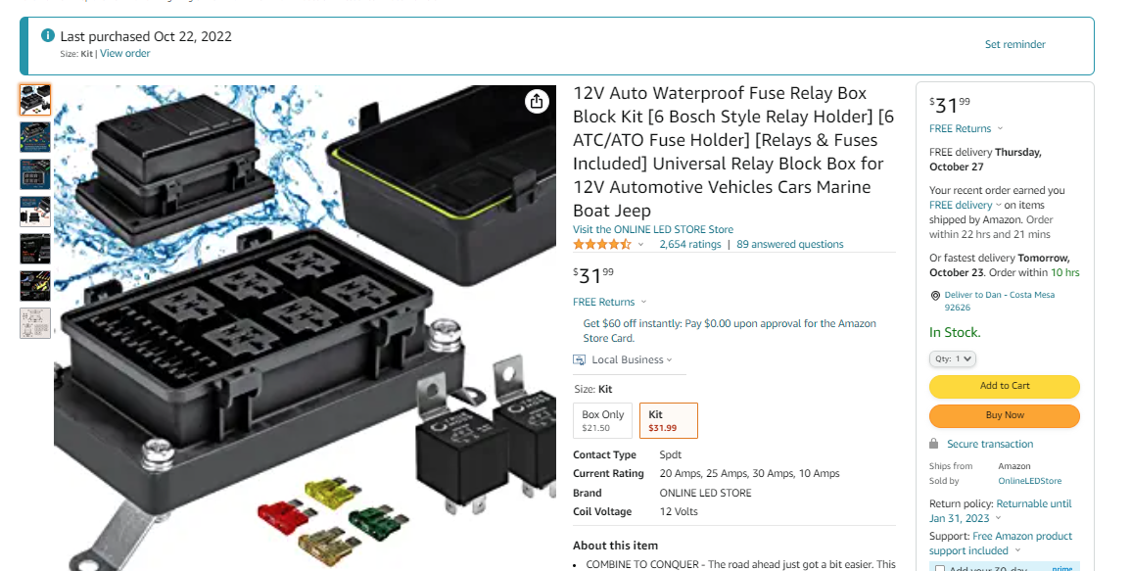1131x571 pixels.
Task: Open the 89 answered questions link
Action: click(790, 244)
